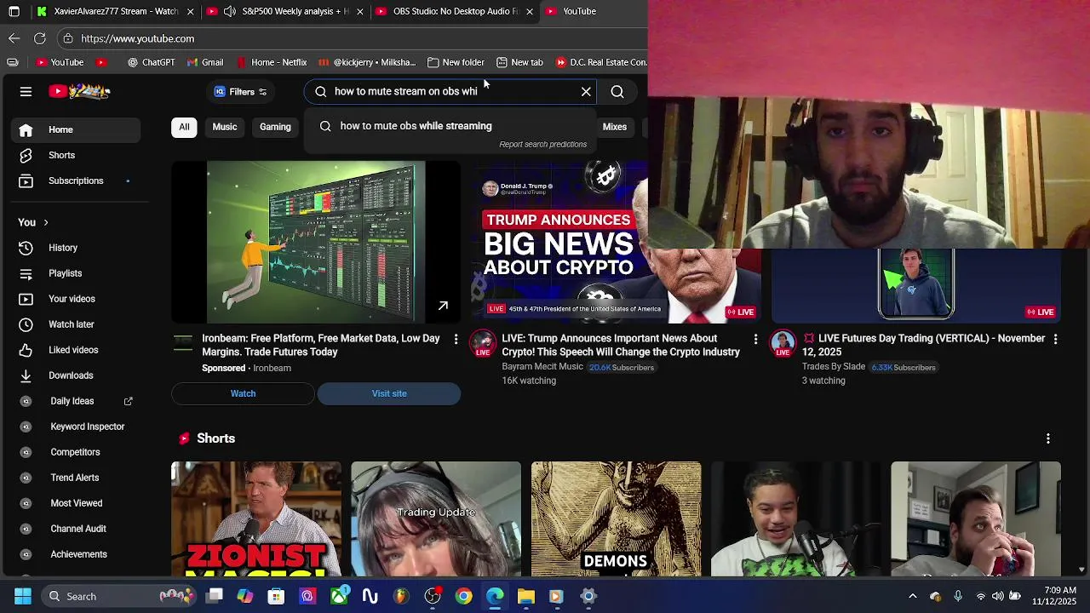This screenshot has height=613, width=1090.
Task: Click the YouTube logo in header
Action: point(79,91)
